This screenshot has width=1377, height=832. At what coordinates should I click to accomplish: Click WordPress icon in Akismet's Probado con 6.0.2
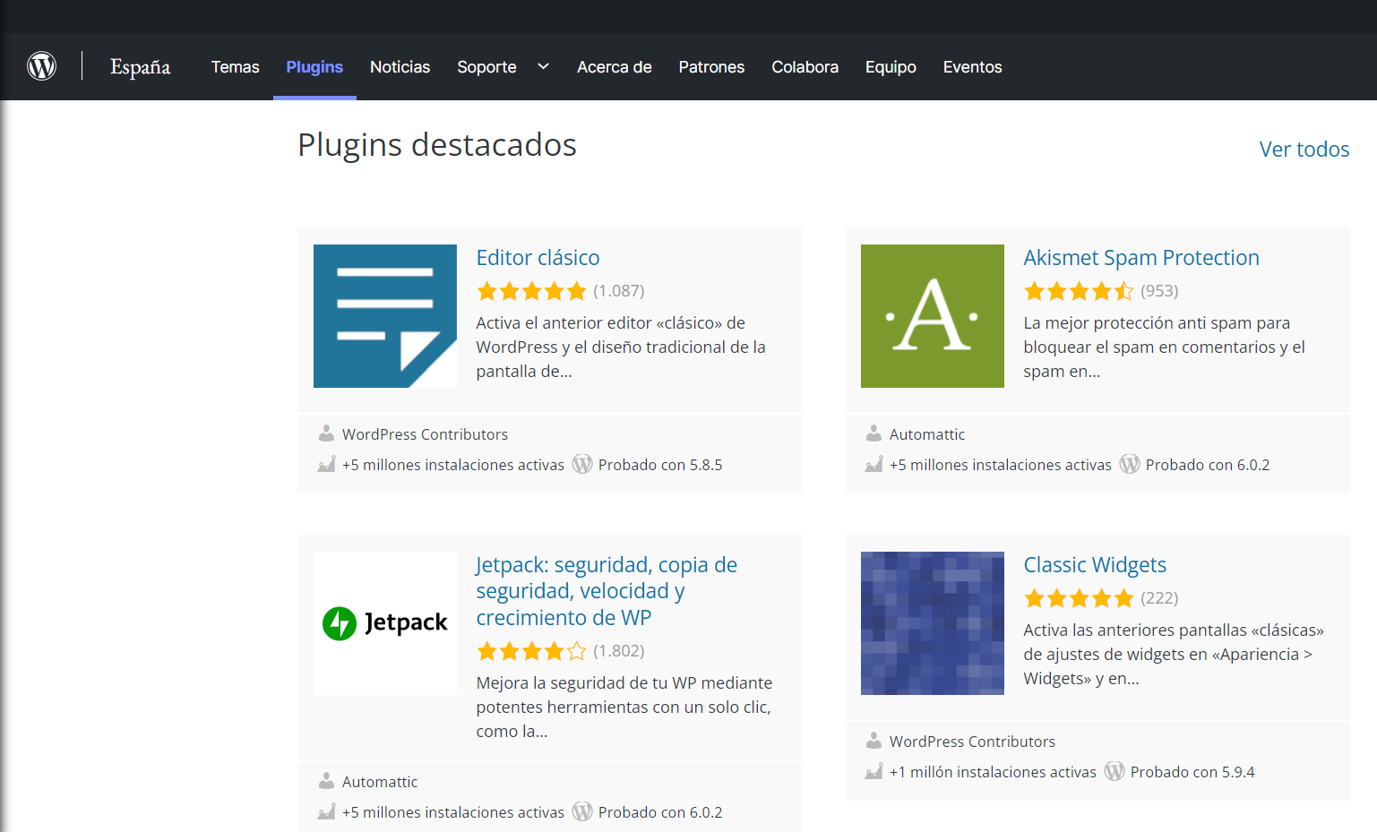pos(1130,464)
